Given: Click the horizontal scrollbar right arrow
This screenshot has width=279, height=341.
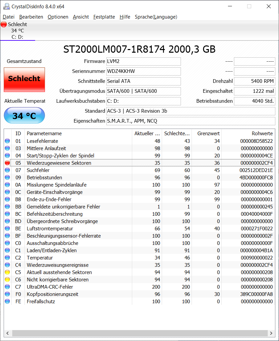Looking at the screenshot, I should (x=271, y=333).
